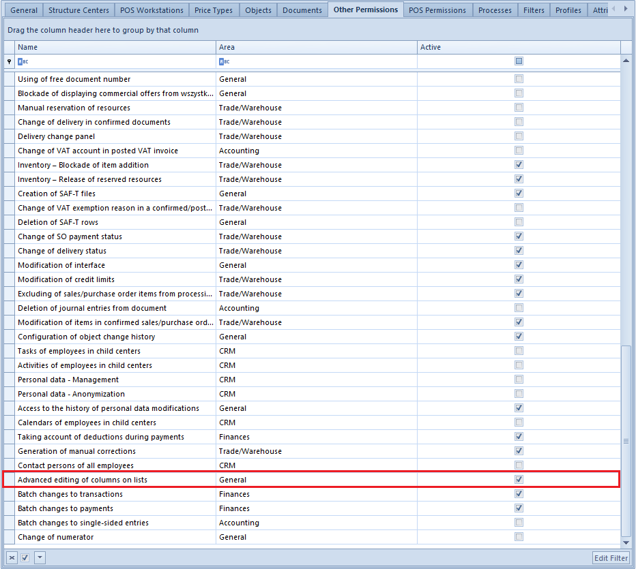Enable Using of free document number

tap(519, 79)
